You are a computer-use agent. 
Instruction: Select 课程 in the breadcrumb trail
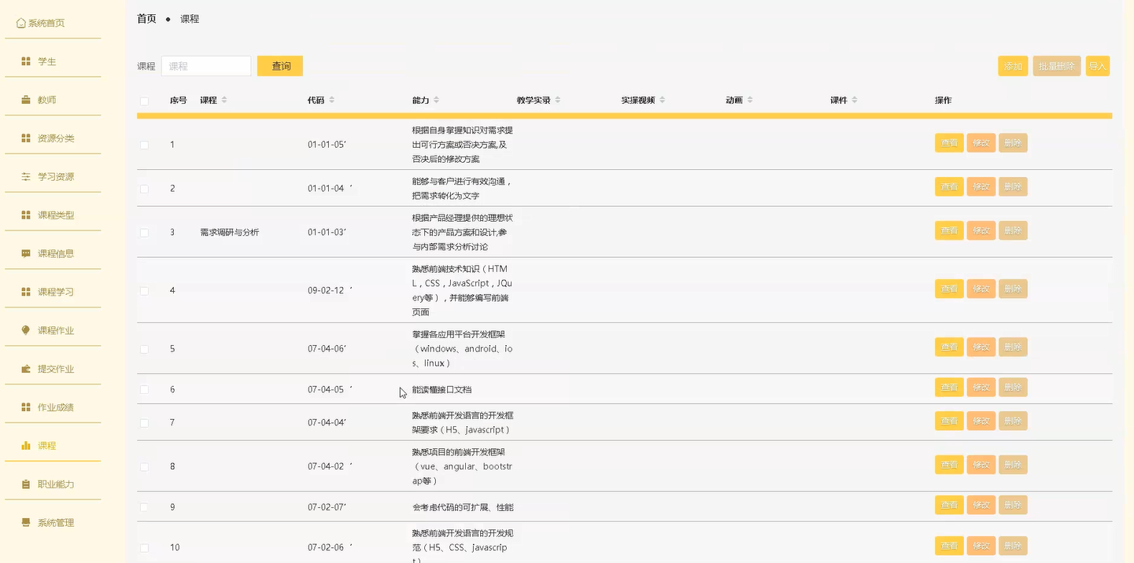click(x=190, y=18)
